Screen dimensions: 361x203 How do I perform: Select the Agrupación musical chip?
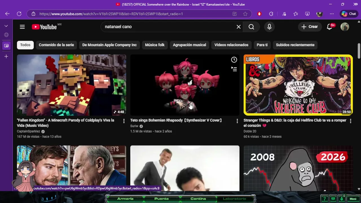pos(189,45)
